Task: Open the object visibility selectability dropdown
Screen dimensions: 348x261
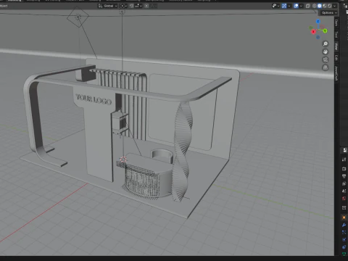Action: tap(275, 6)
